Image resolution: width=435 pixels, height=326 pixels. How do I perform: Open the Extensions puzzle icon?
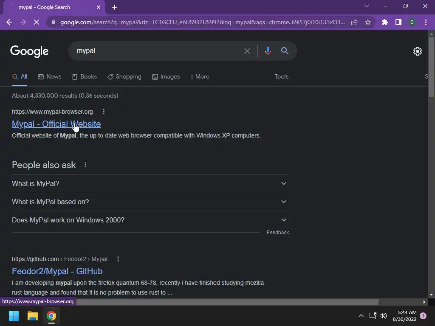pyautogui.click(x=384, y=22)
